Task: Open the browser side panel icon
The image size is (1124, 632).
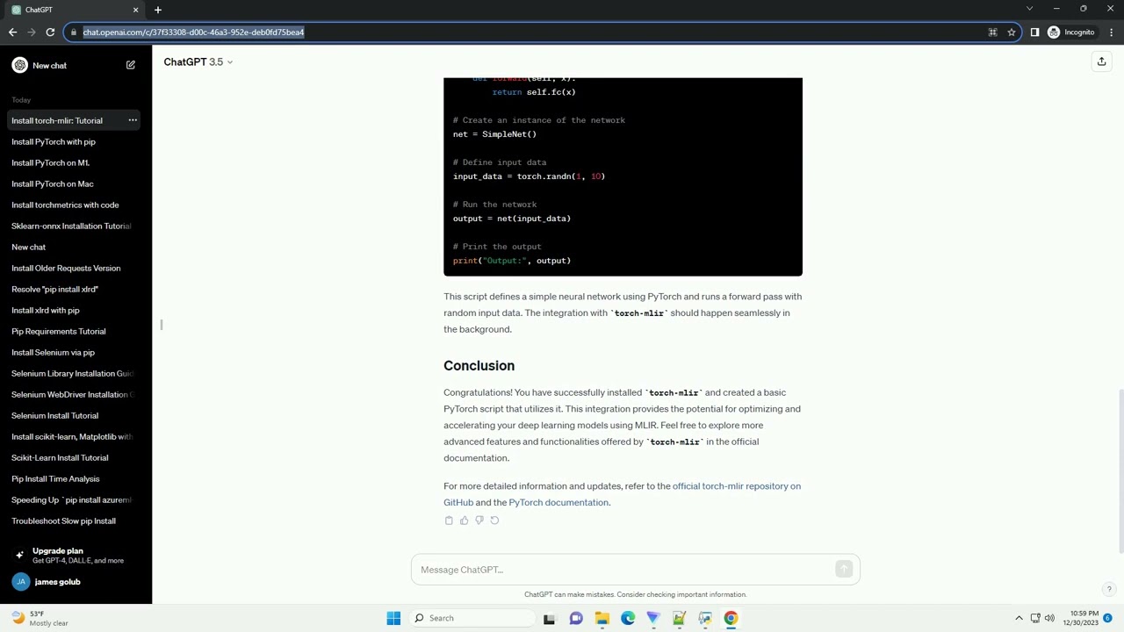Action: point(1034,32)
